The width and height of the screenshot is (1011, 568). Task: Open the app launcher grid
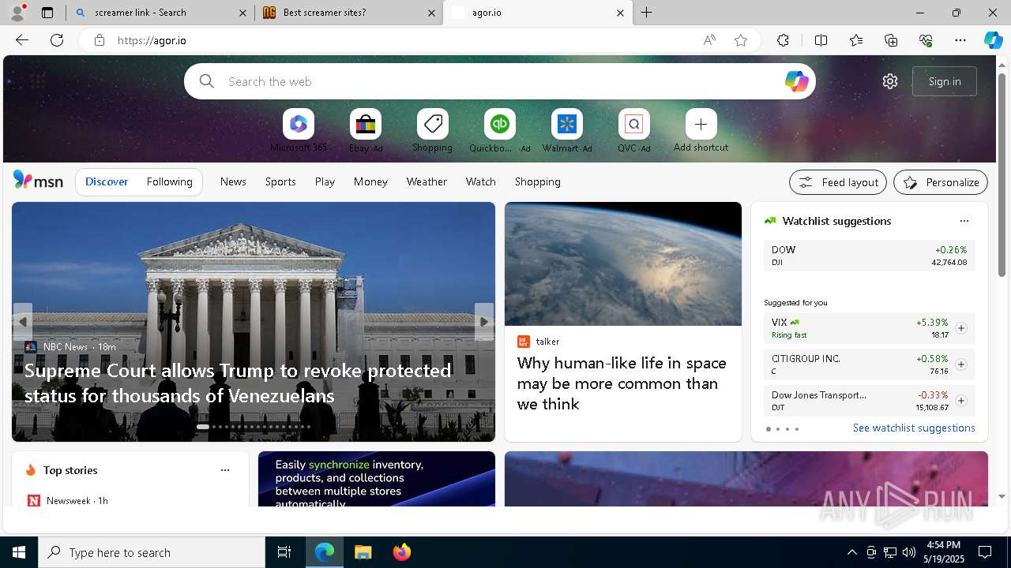point(37,80)
